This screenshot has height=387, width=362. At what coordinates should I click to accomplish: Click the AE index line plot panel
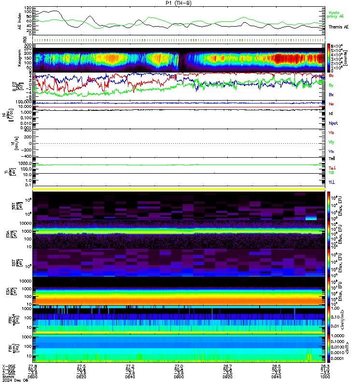(x=179, y=21)
